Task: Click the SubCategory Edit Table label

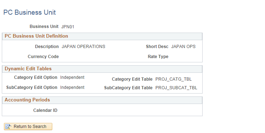Action: tap(128, 88)
